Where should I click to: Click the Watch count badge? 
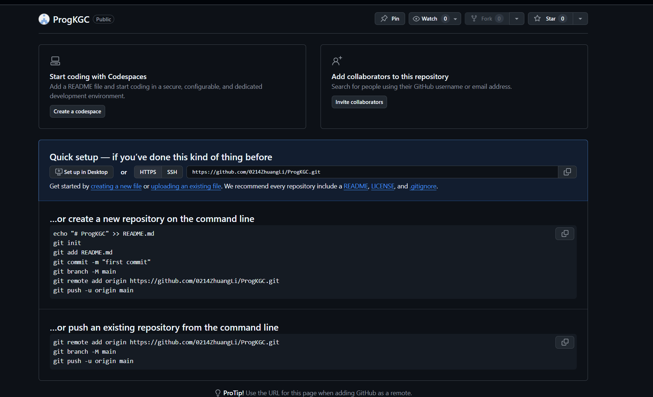(445, 19)
